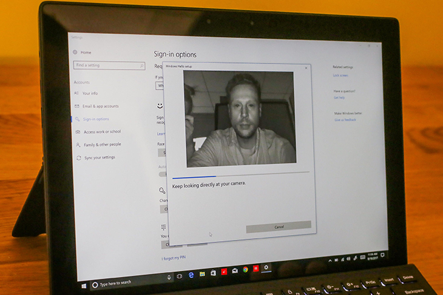This screenshot has height=295, width=443.
Task: Click the volume speaker tray icon
Action: coord(349,259)
